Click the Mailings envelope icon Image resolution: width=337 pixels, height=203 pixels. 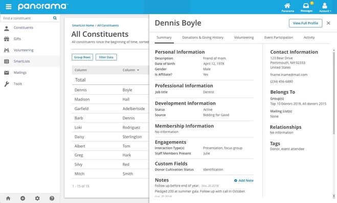(7, 73)
